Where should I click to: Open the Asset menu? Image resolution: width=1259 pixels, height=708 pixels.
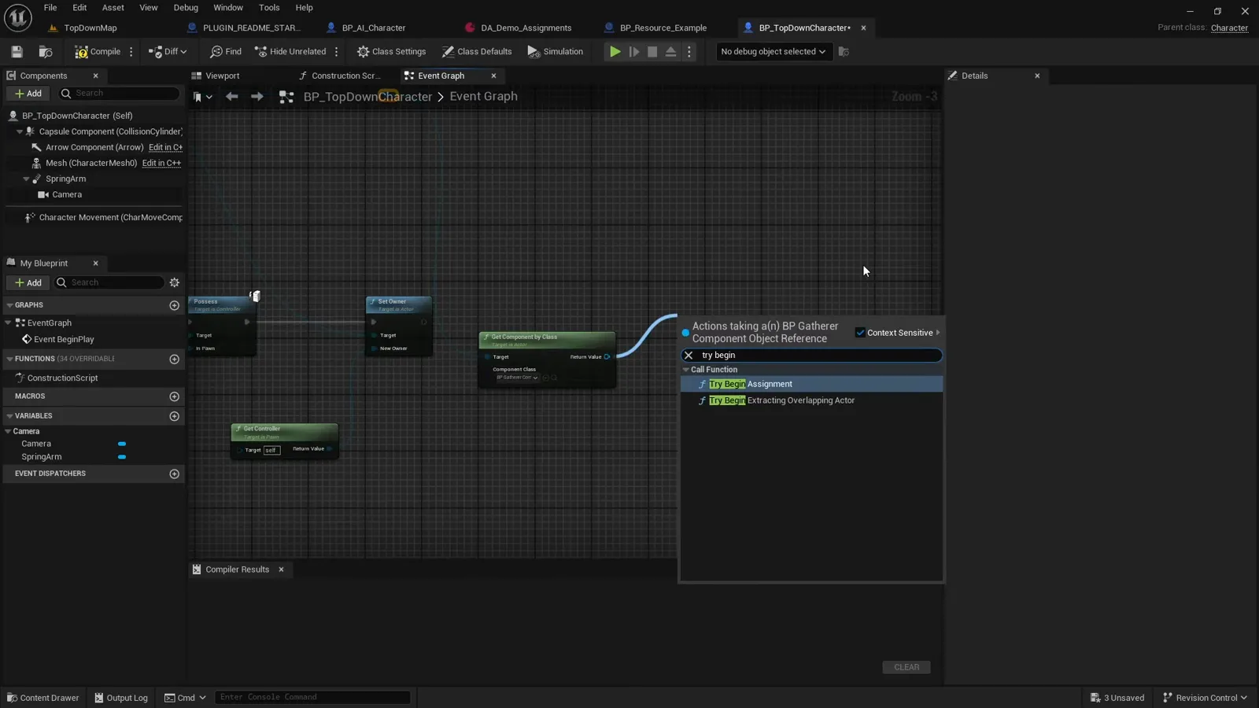pos(113,8)
